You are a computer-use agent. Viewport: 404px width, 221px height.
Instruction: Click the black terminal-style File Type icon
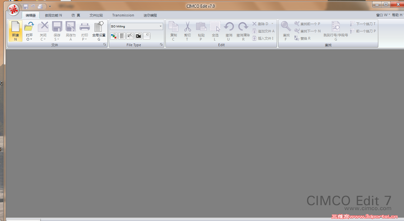[138, 36]
